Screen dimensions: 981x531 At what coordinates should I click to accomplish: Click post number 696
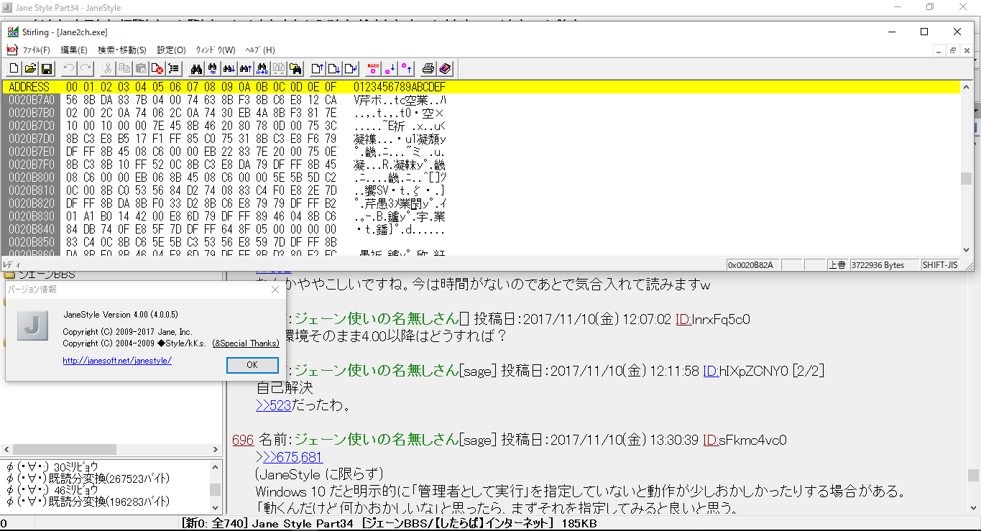click(x=243, y=440)
